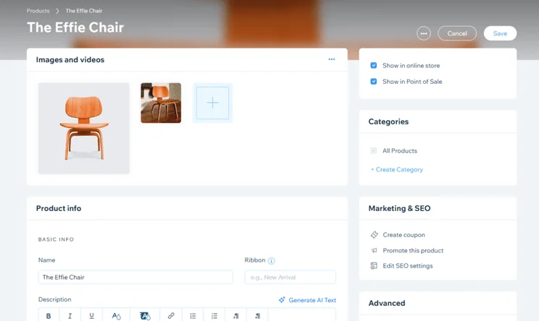Apply Underline formatting

click(91, 316)
